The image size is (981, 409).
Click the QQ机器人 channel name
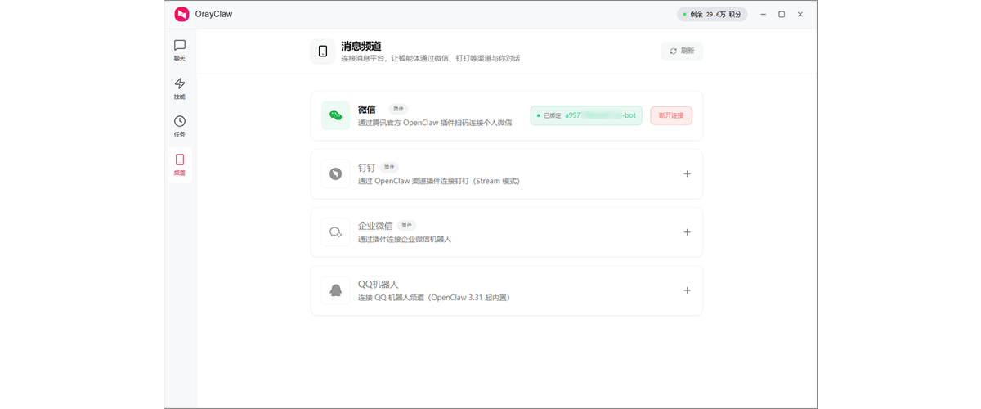point(379,283)
